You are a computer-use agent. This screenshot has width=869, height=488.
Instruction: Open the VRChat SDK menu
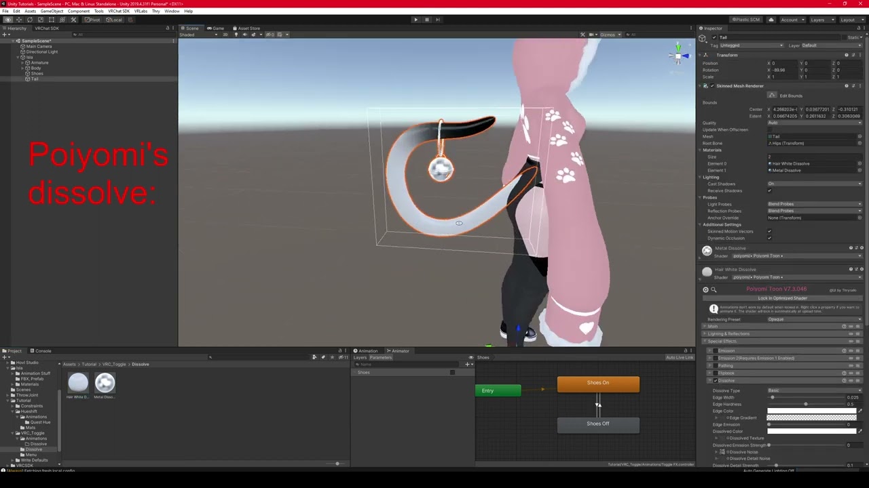[x=119, y=11]
